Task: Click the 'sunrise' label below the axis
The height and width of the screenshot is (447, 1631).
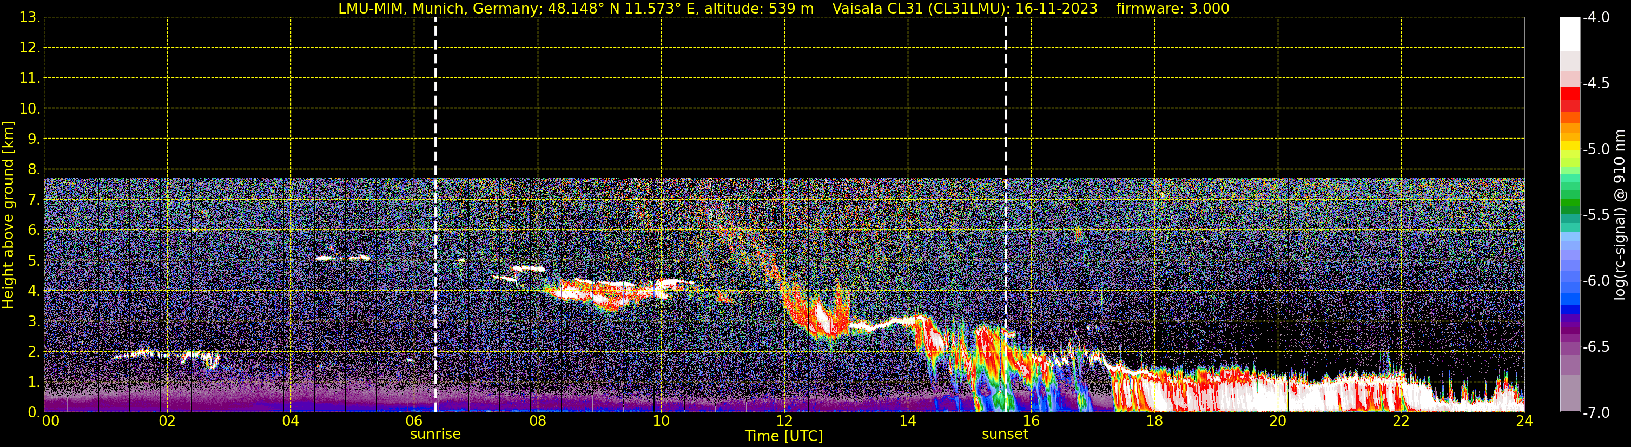Action: [435, 435]
